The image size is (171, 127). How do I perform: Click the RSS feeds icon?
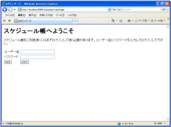[121, 20]
